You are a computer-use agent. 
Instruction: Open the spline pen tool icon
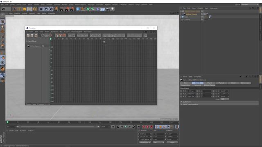83,9
